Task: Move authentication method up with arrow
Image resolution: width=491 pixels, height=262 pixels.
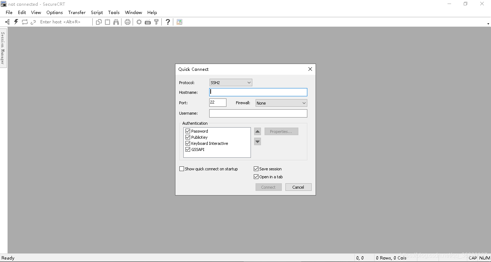Action: 257,132
